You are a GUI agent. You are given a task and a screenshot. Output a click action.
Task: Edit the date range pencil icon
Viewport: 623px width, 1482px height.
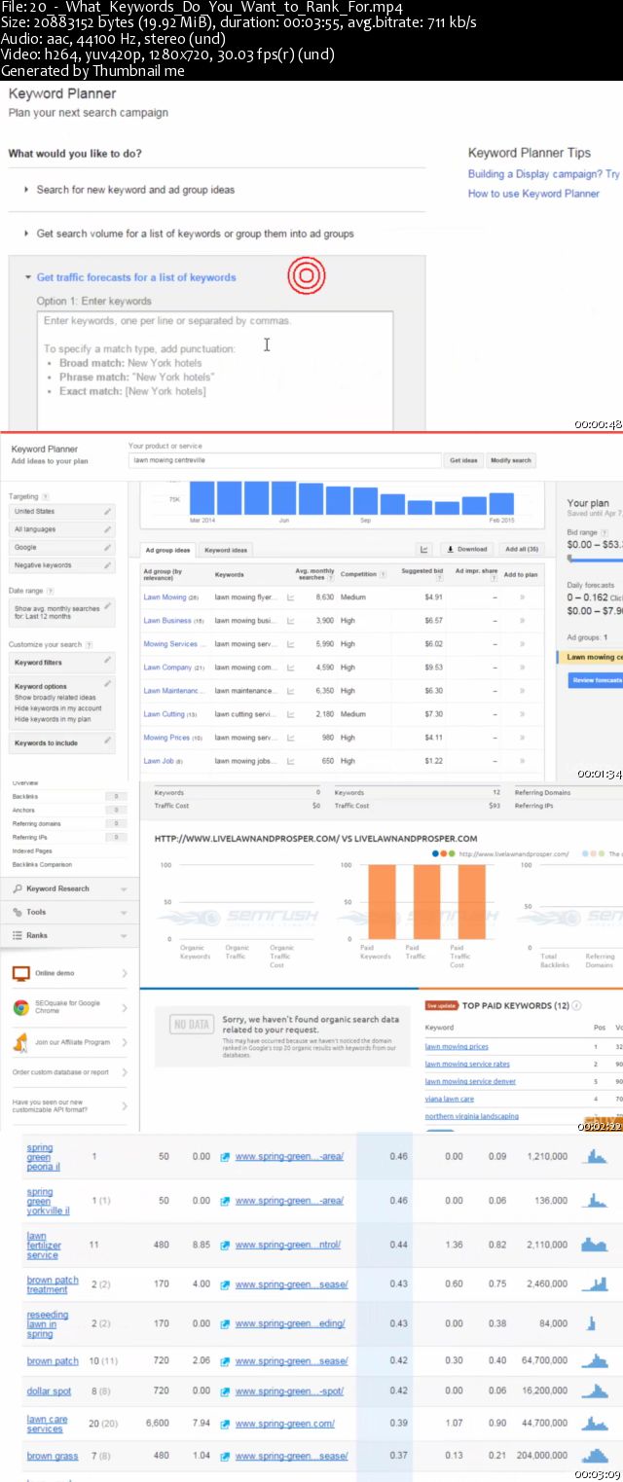[108, 606]
